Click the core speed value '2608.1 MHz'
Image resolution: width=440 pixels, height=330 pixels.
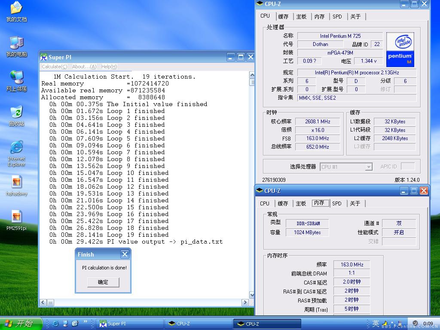click(x=318, y=122)
